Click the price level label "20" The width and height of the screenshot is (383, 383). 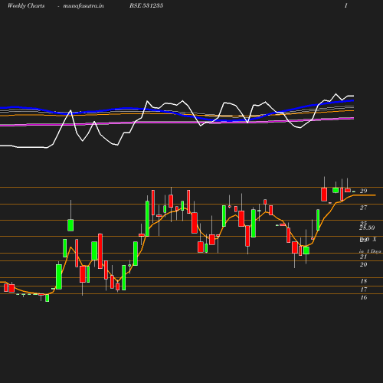363,264
